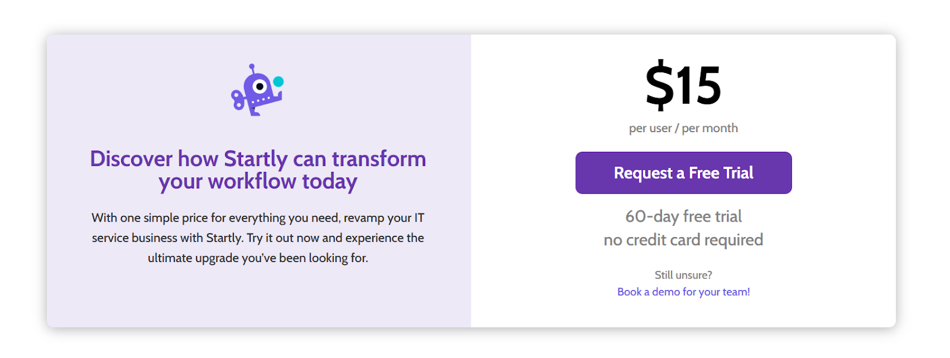The width and height of the screenshot is (950, 358).
Task: Click the Discover how Startly can transform heading line
Action: (258, 159)
